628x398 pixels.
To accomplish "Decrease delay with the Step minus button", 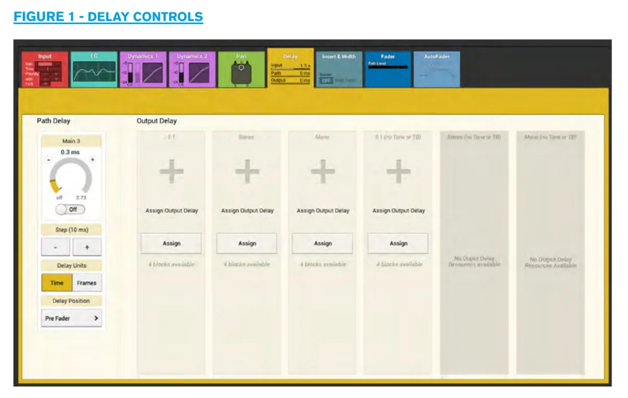I will 56,247.
